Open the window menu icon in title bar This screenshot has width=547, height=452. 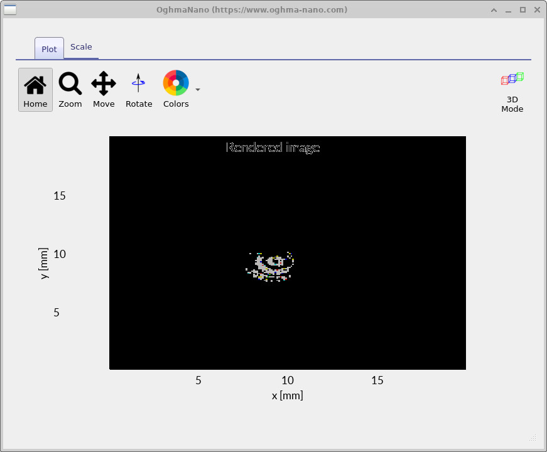[x=10, y=9]
